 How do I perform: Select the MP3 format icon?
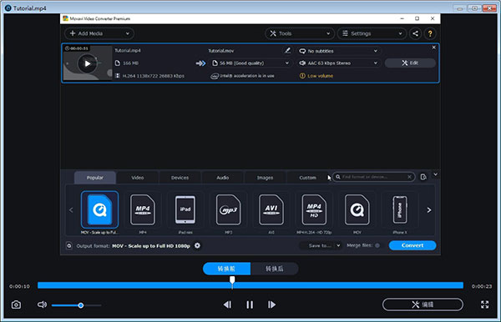(228, 209)
